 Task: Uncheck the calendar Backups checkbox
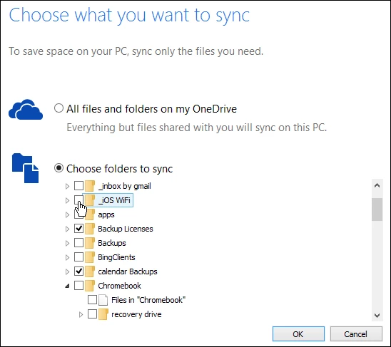pyautogui.click(x=78, y=271)
